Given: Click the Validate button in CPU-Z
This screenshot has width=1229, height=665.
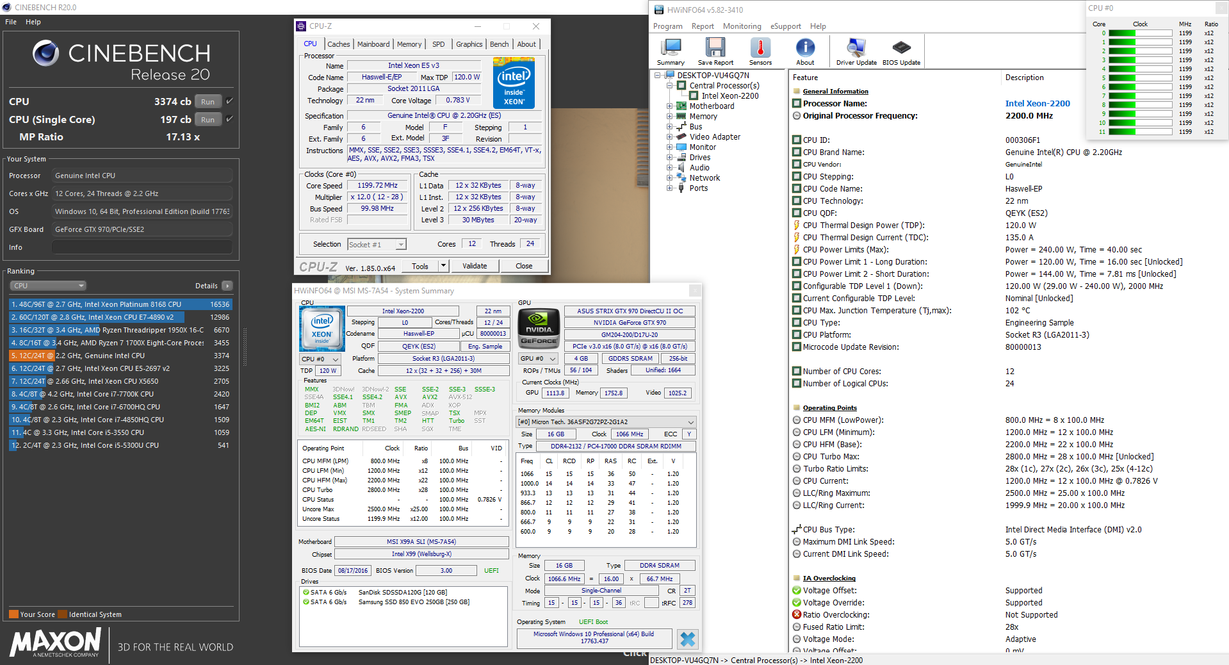Looking at the screenshot, I should [475, 266].
